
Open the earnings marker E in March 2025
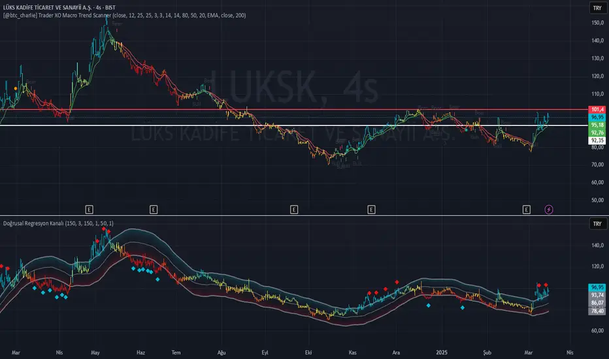click(526, 210)
